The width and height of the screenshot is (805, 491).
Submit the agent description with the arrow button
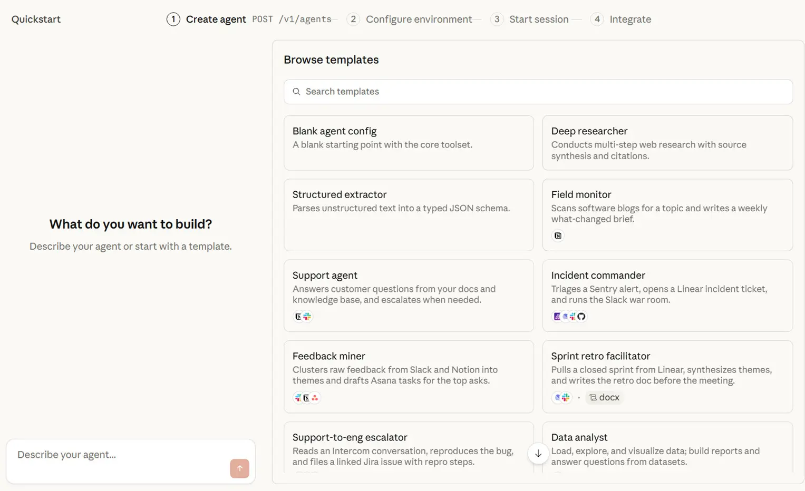click(x=239, y=468)
